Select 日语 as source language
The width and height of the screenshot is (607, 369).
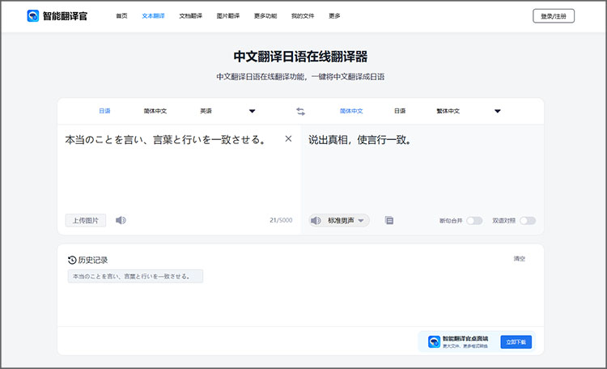click(104, 111)
